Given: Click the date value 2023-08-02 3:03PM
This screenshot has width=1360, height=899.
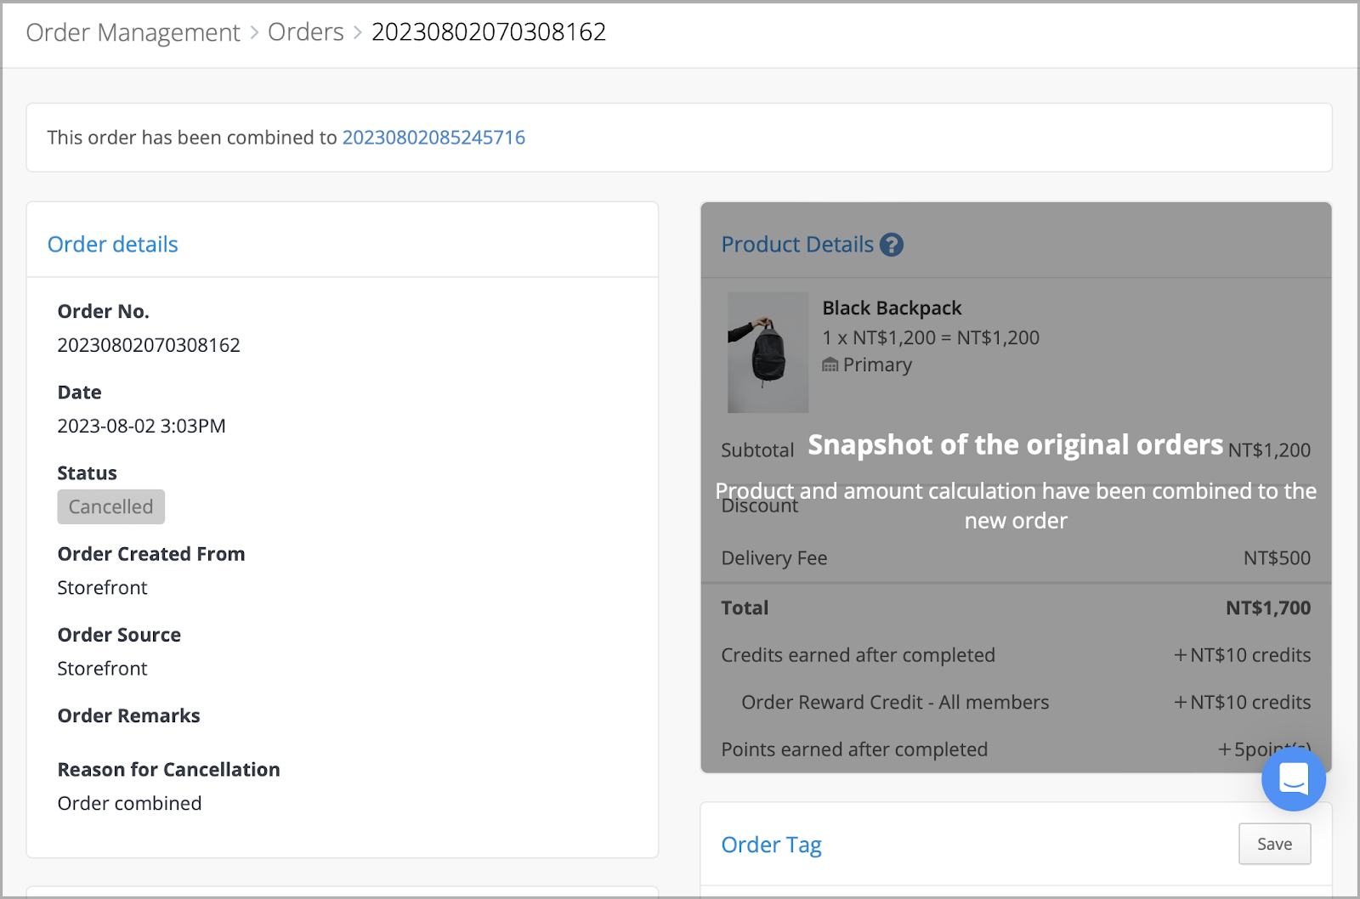Looking at the screenshot, I should tap(141, 426).
